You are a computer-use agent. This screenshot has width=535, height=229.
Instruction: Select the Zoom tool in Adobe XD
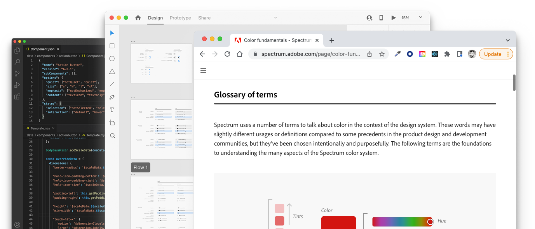pos(112,136)
